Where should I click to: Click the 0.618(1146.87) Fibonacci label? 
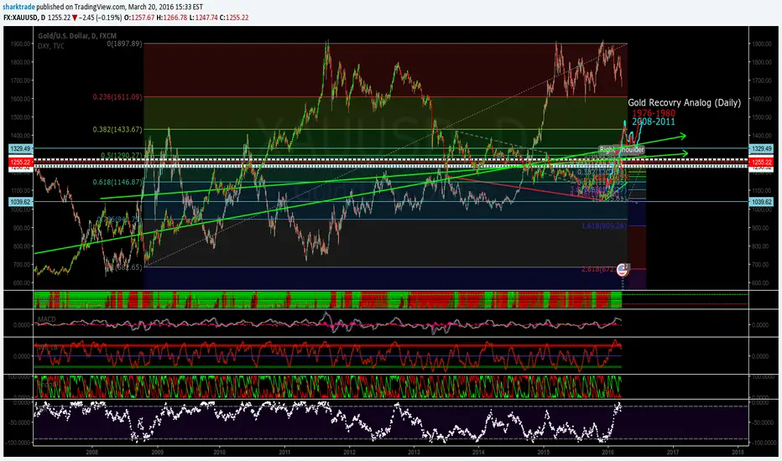(117, 183)
